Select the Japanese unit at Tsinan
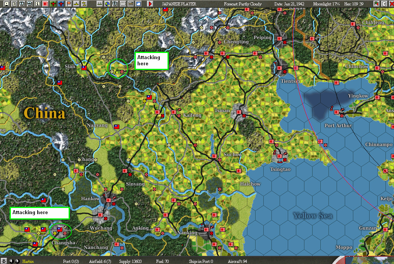Viewport: 394px width, 264px height. (x=239, y=112)
